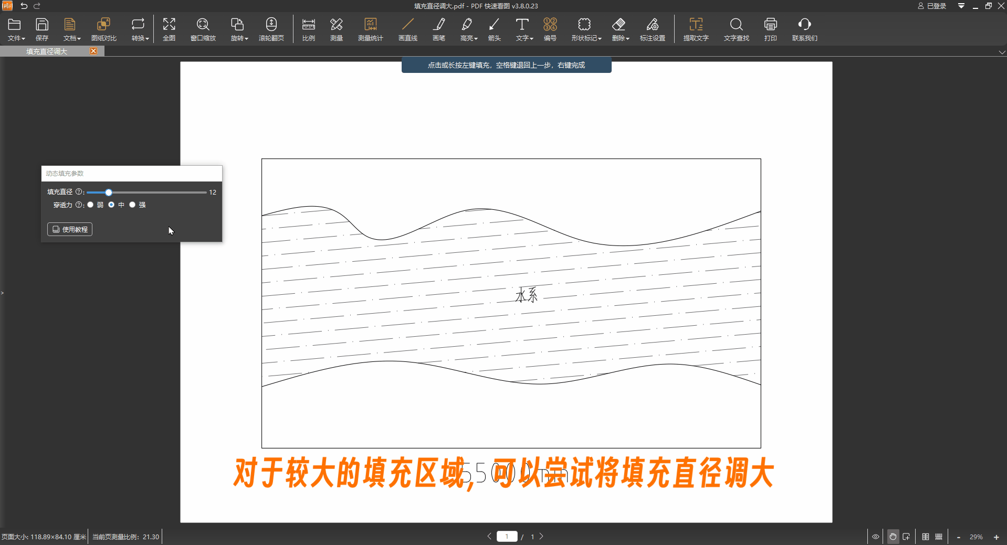Click the Save (保存) icon

coord(42,29)
